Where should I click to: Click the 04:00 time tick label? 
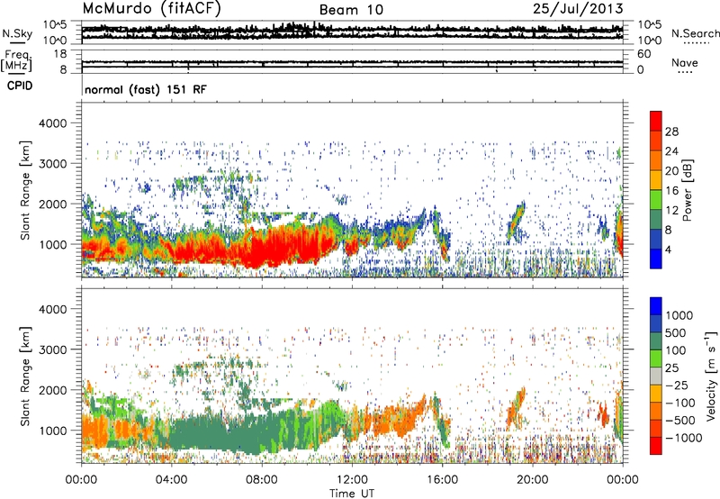[171, 480]
